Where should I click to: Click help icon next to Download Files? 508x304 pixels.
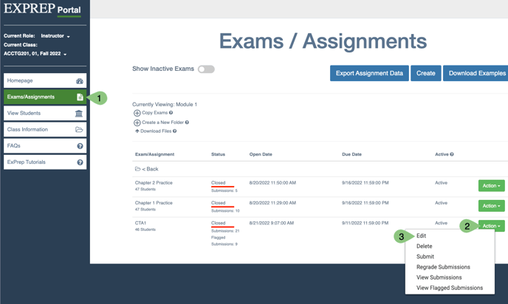[x=174, y=131]
